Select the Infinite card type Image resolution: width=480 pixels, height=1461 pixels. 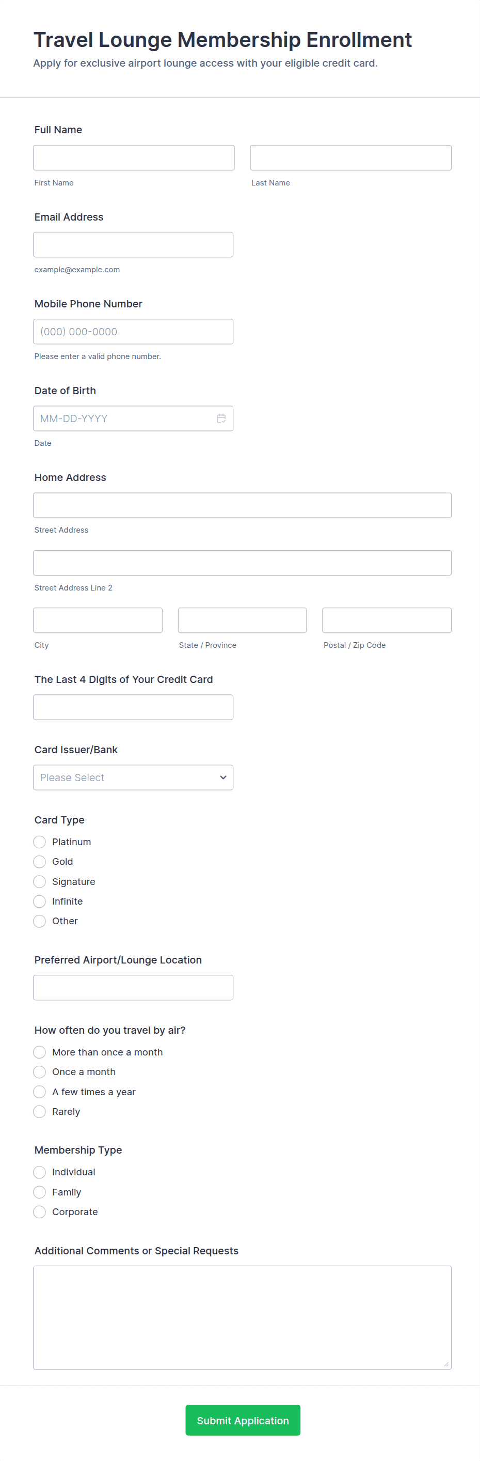pyautogui.click(x=40, y=902)
